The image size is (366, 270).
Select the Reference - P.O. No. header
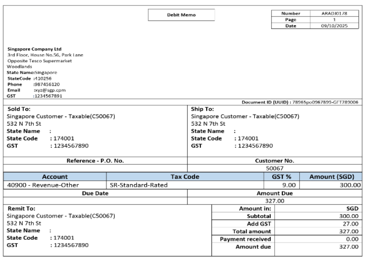[95, 161]
